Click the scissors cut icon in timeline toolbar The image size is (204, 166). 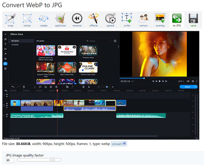[x=35, y=87]
